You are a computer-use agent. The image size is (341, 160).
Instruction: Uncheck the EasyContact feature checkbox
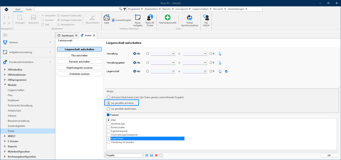coord(108,138)
